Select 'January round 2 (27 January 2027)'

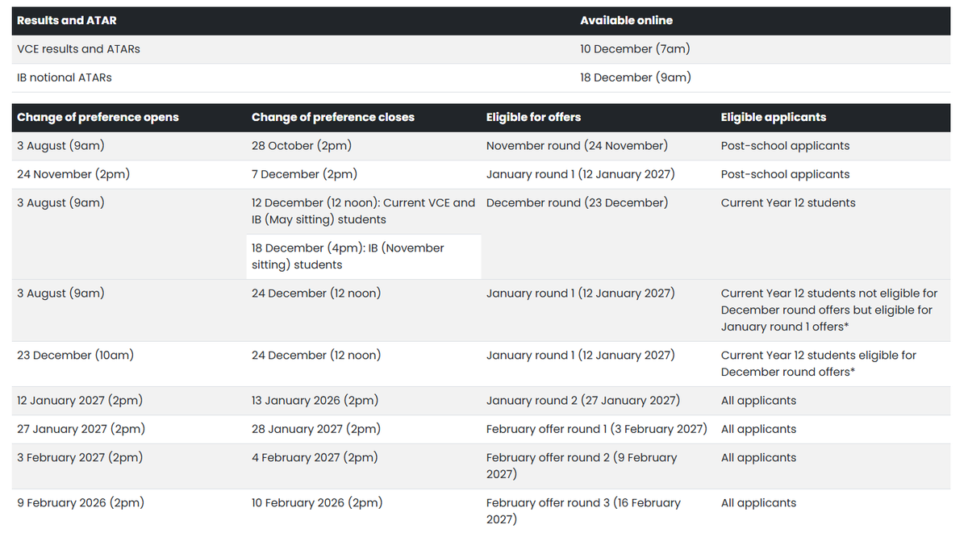point(583,401)
